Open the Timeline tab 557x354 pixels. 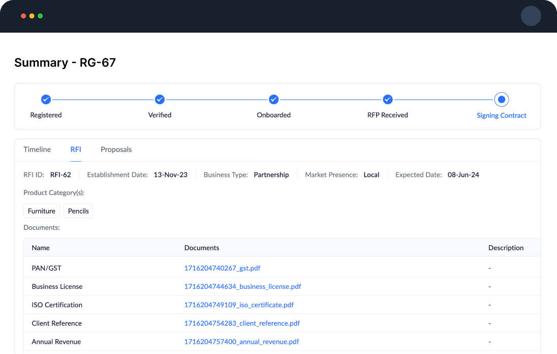coord(37,150)
